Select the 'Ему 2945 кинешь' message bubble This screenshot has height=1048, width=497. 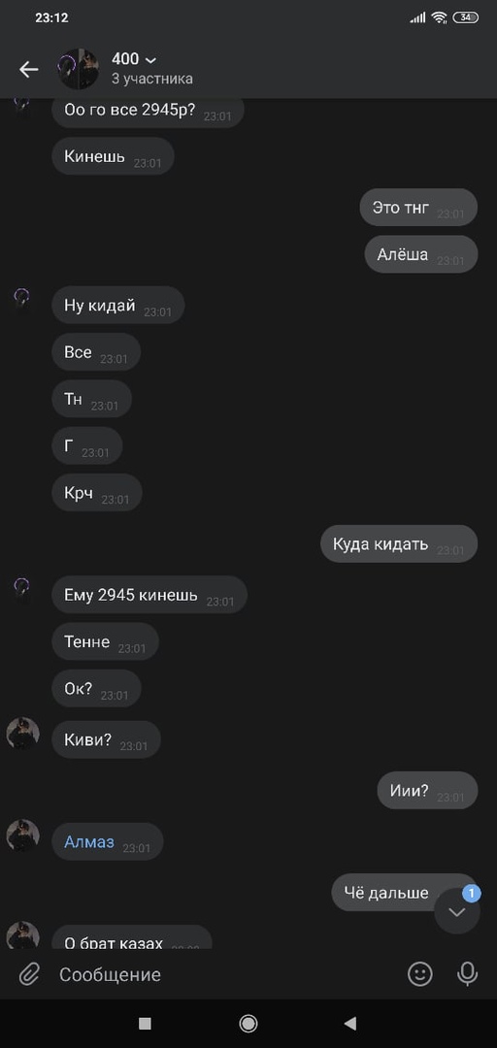pyautogui.click(x=149, y=595)
